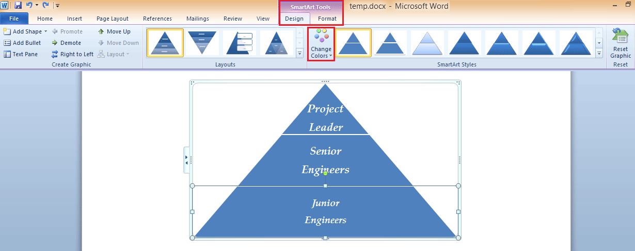Click the Word application icon in title bar
Image resolution: width=635 pixels, height=251 pixels.
[5, 5]
